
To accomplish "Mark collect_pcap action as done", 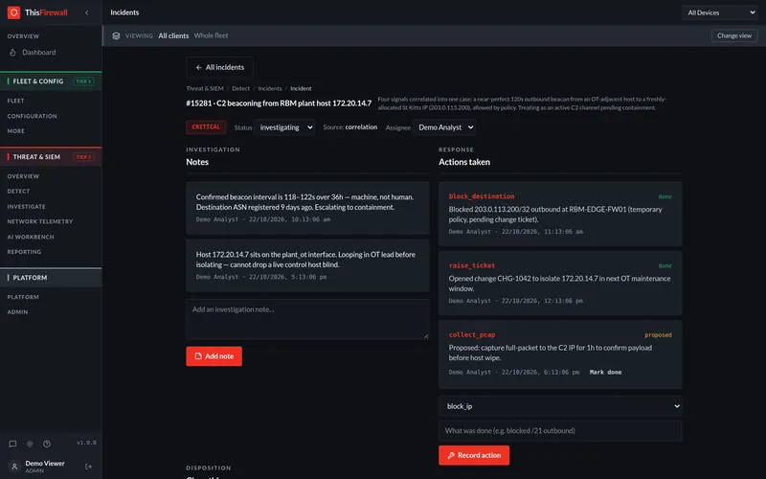I will click(x=605, y=373).
